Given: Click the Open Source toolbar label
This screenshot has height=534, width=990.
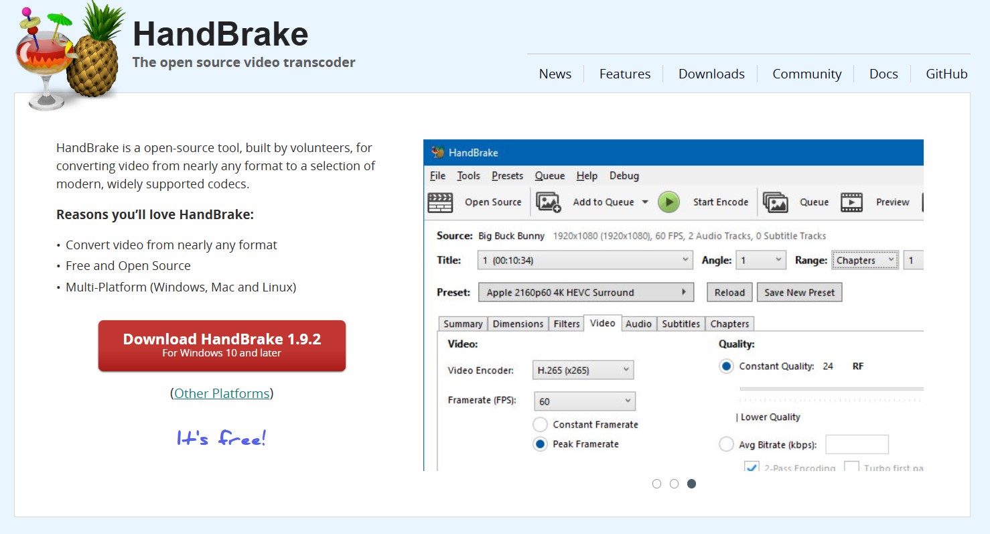Looking at the screenshot, I should pyautogui.click(x=493, y=202).
